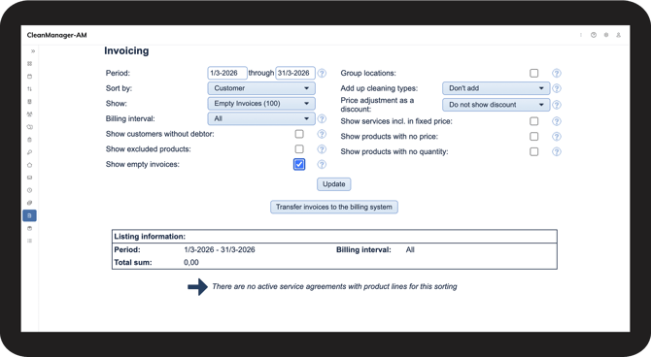
Task: Enable Show customers without debtor checkbox
Action: 299,134
